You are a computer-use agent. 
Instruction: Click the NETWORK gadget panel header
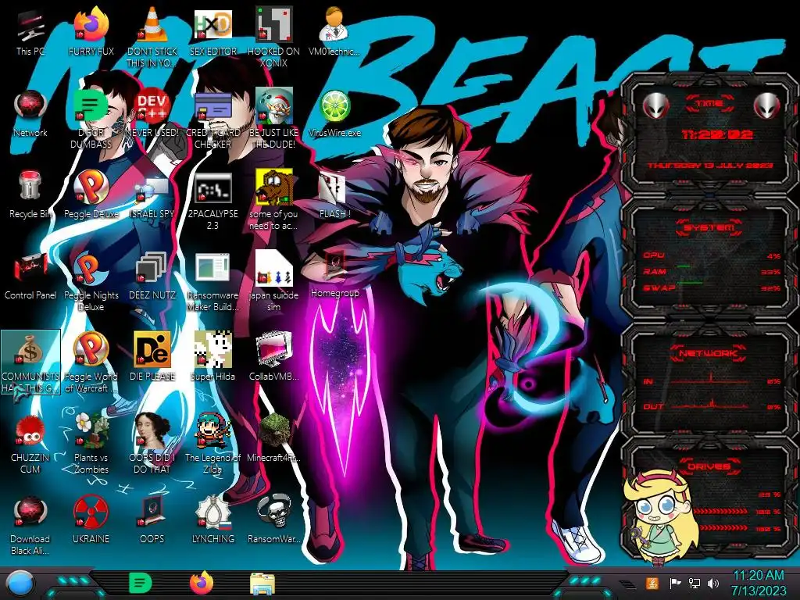pyautogui.click(x=708, y=352)
